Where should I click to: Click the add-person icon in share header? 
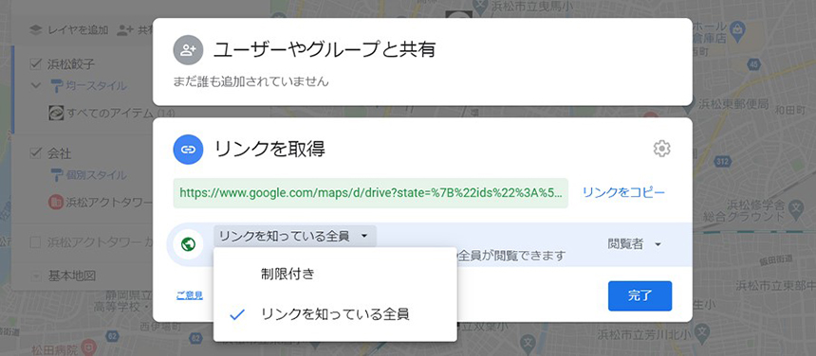188,50
